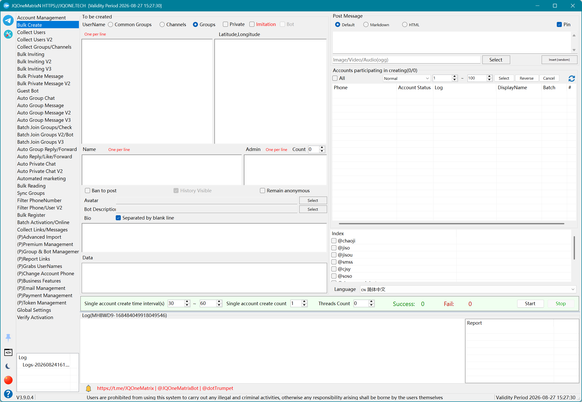This screenshot has width=582, height=402.
Task: Toggle dark mode moon icon
Action: [x=8, y=366]
